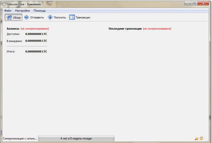Open the Обзор overview tab
212x143 pixels.
click(x=14, y=17)
